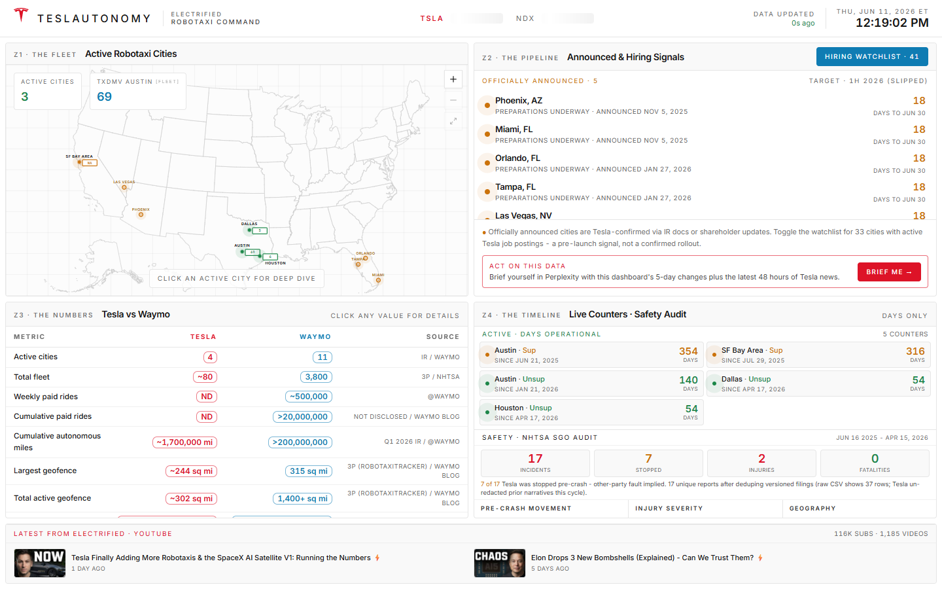Select the Tampa, FL pipeline row title

pyautogui.click(x=515, y=187)
